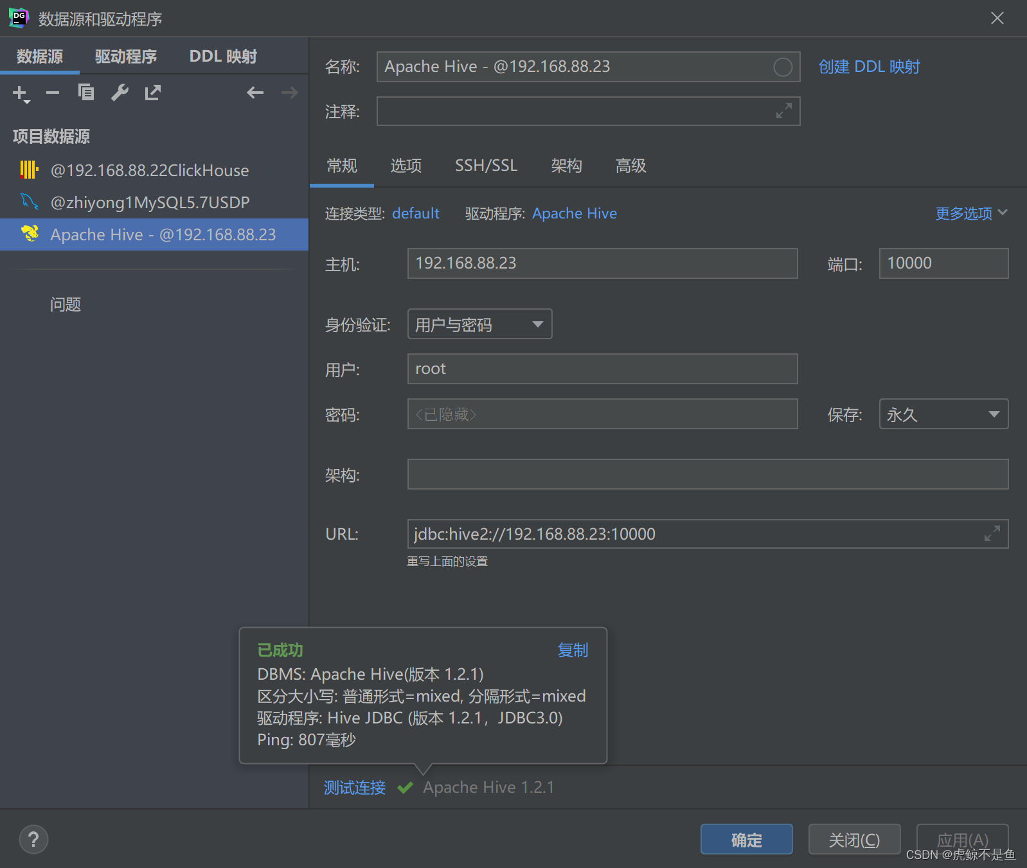
Task: Open the 高级 settings tab
Action: [631, 166]
